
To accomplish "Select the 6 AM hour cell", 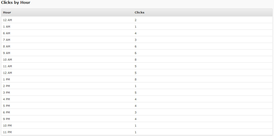I will (7, 33).
